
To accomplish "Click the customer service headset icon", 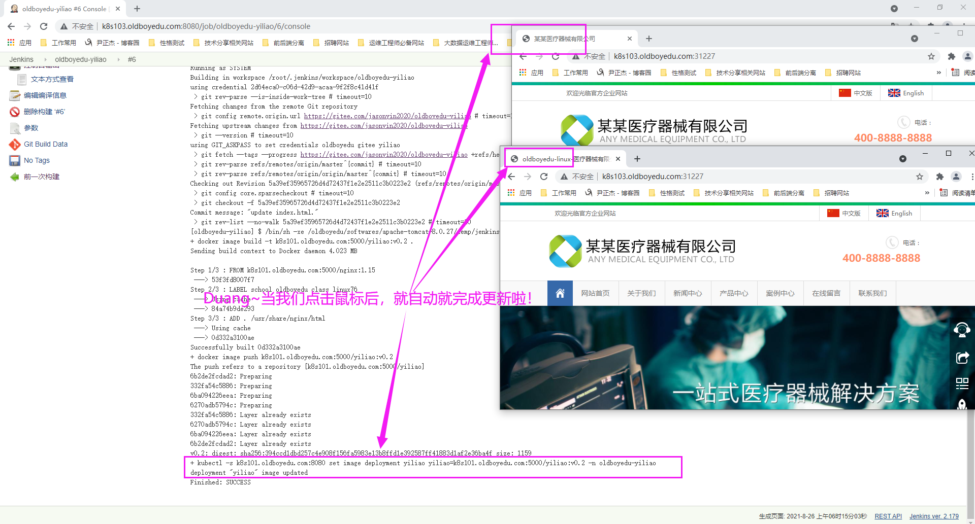I will point(962,330).
